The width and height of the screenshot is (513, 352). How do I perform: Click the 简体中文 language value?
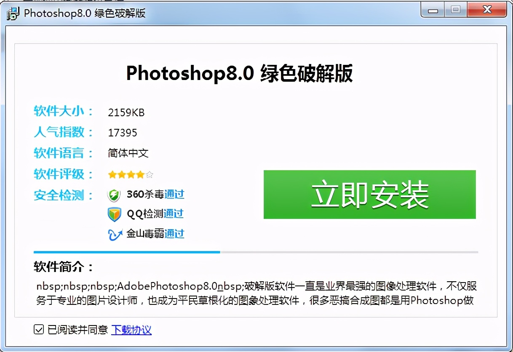[x=128, y=153]
